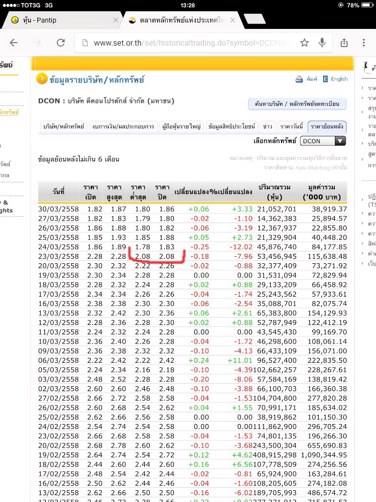The height and width of the screenshot is (502, 376).
Task: Tap the browser back arrow
Action: (14, 43)
